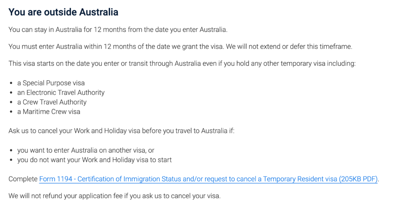Image resolution: width=398 pixels, height=214 pixels.
Task: Click the bullet marker beside Special Purpose visa
Action: click(x=11, y=84)
